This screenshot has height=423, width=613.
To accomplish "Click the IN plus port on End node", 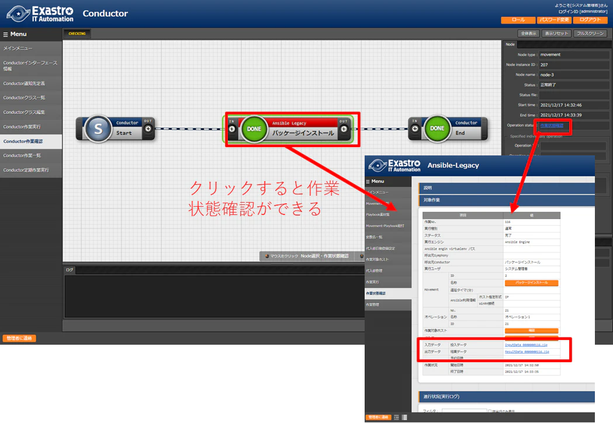I will 415,129.
